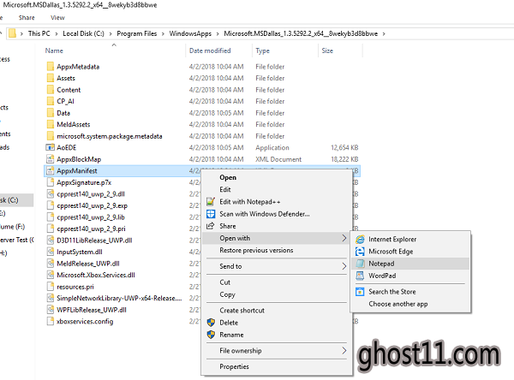Select Copy in the context menu
514x380 pixels.
tap(228, 294)
